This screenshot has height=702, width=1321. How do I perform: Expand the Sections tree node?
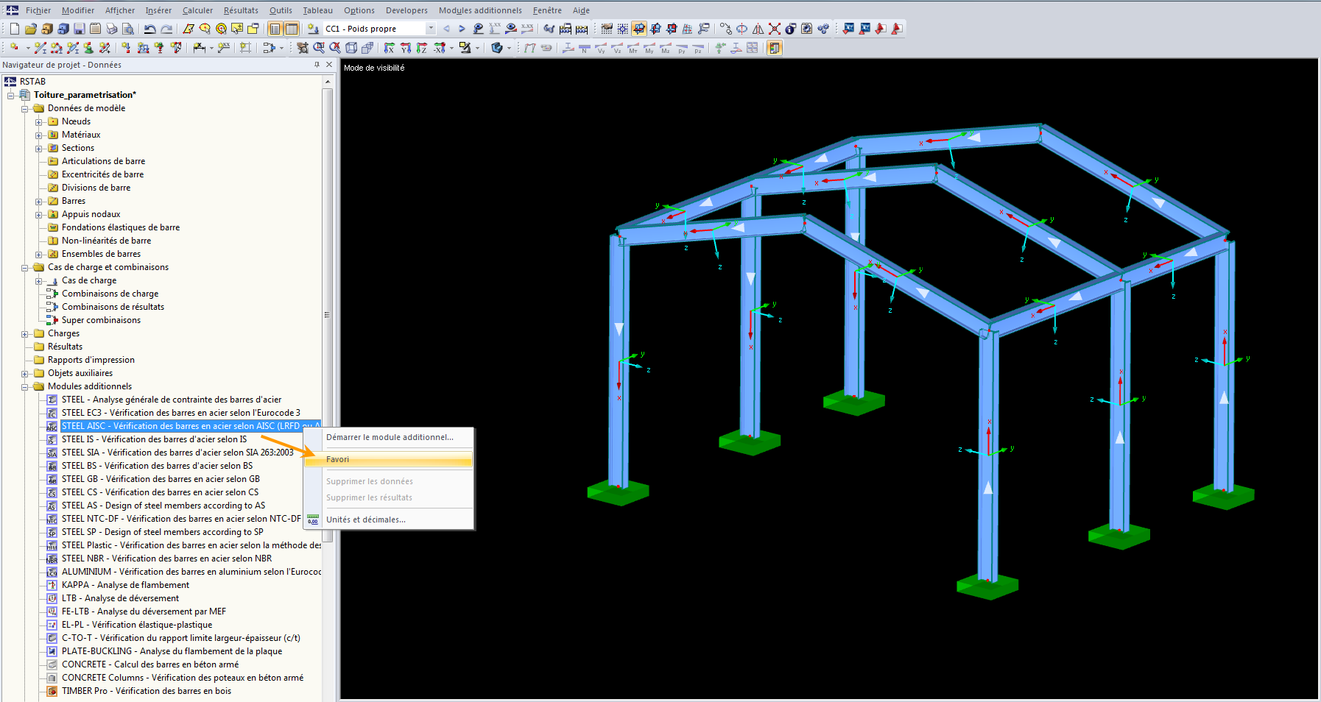(x=39, y=149)
